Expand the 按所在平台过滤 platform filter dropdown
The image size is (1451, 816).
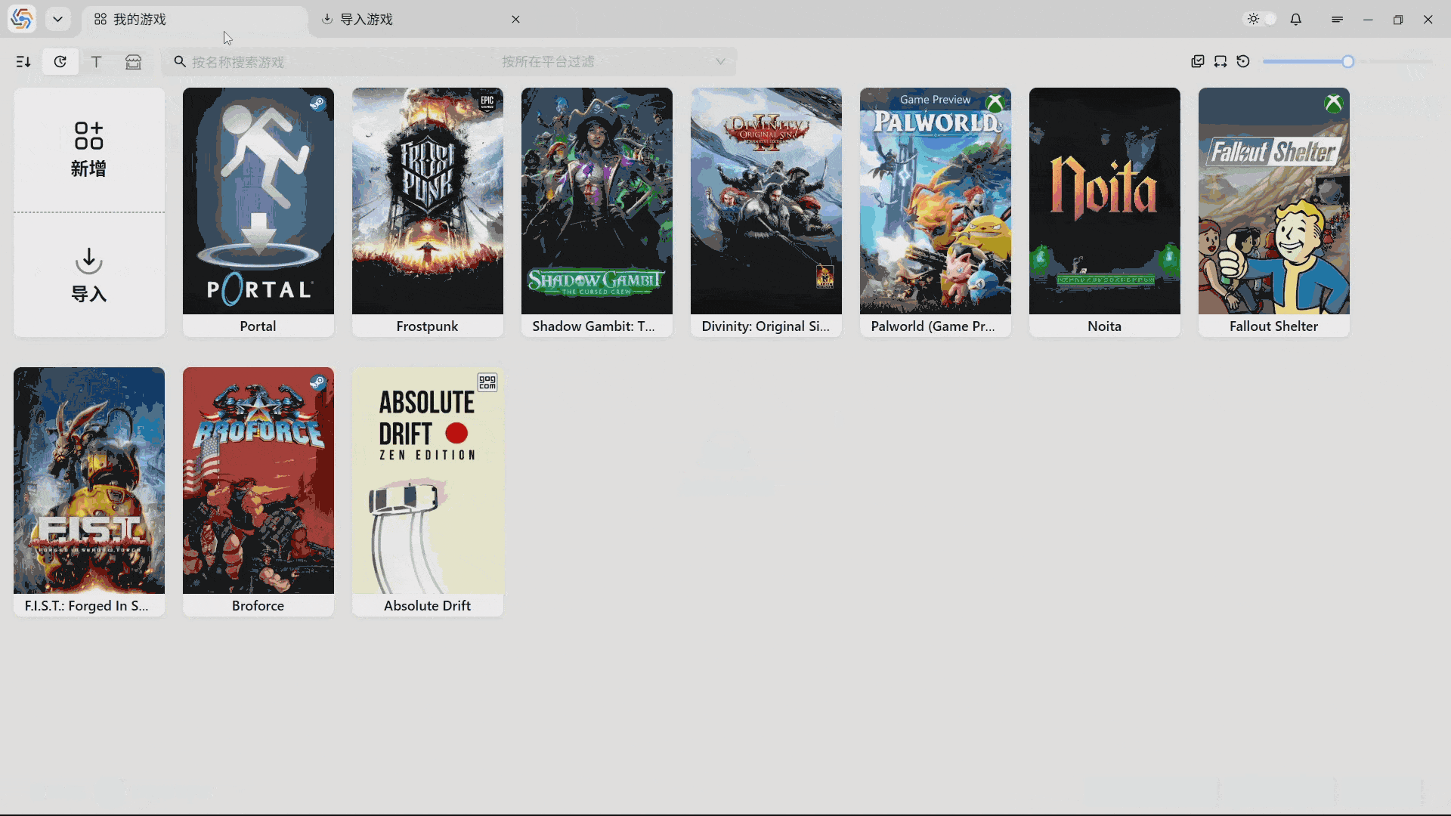615,62
